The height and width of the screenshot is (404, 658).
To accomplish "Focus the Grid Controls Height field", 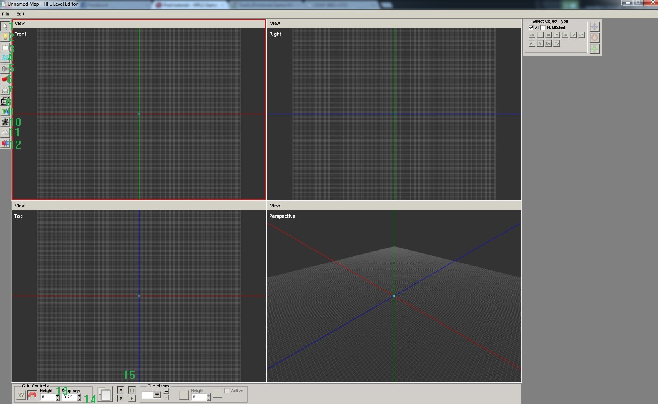I will coord(48,397).
